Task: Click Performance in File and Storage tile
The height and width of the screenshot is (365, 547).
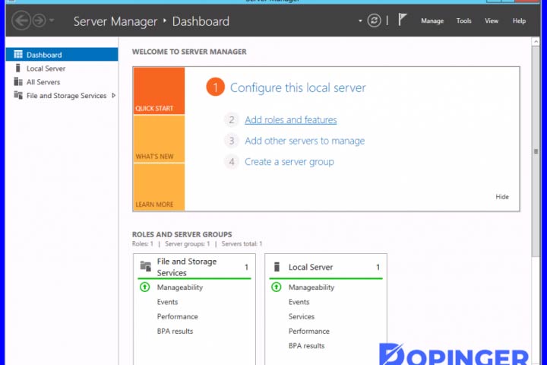Action: click(x=177, y=316)
